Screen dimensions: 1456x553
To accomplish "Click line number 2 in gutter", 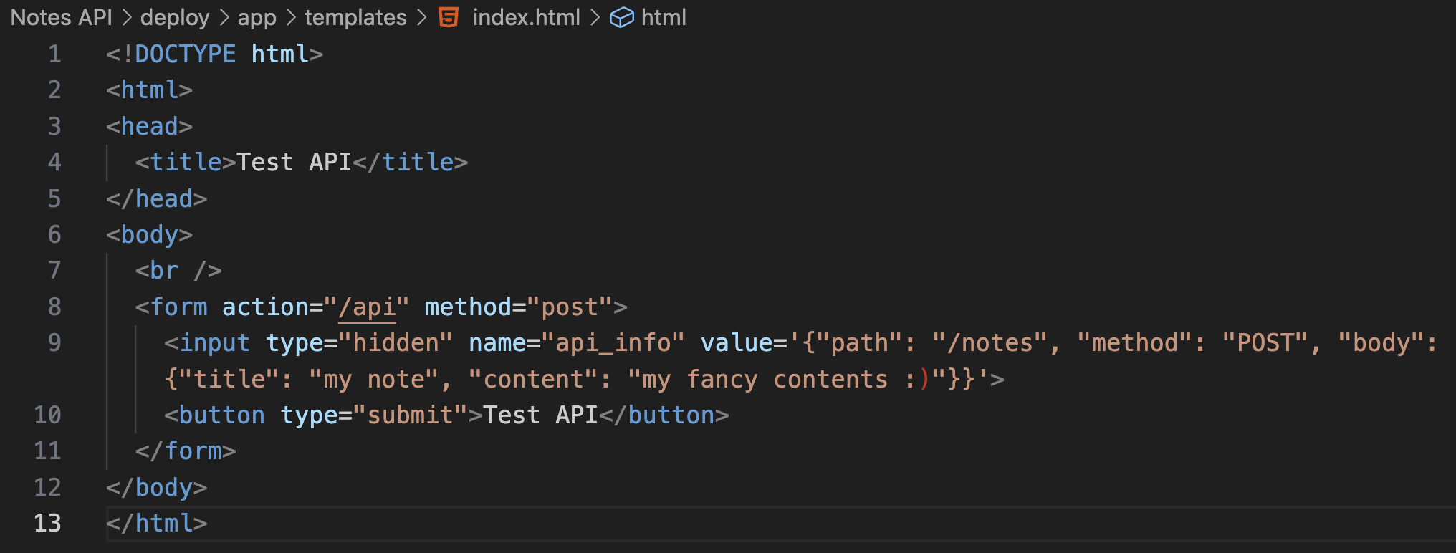I will click(x=54, y=90).
